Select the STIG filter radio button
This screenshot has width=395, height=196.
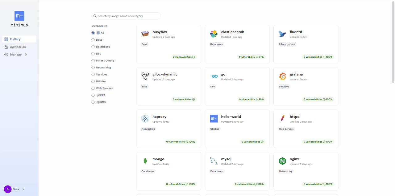(x=93, y=102)
